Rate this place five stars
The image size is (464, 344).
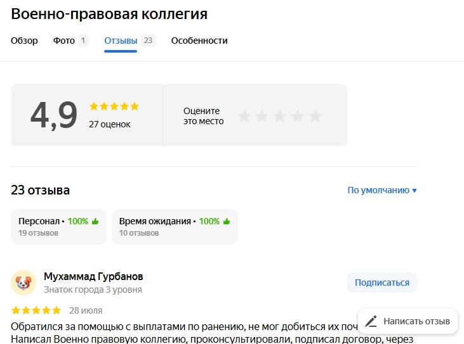(x=315, y=116)
